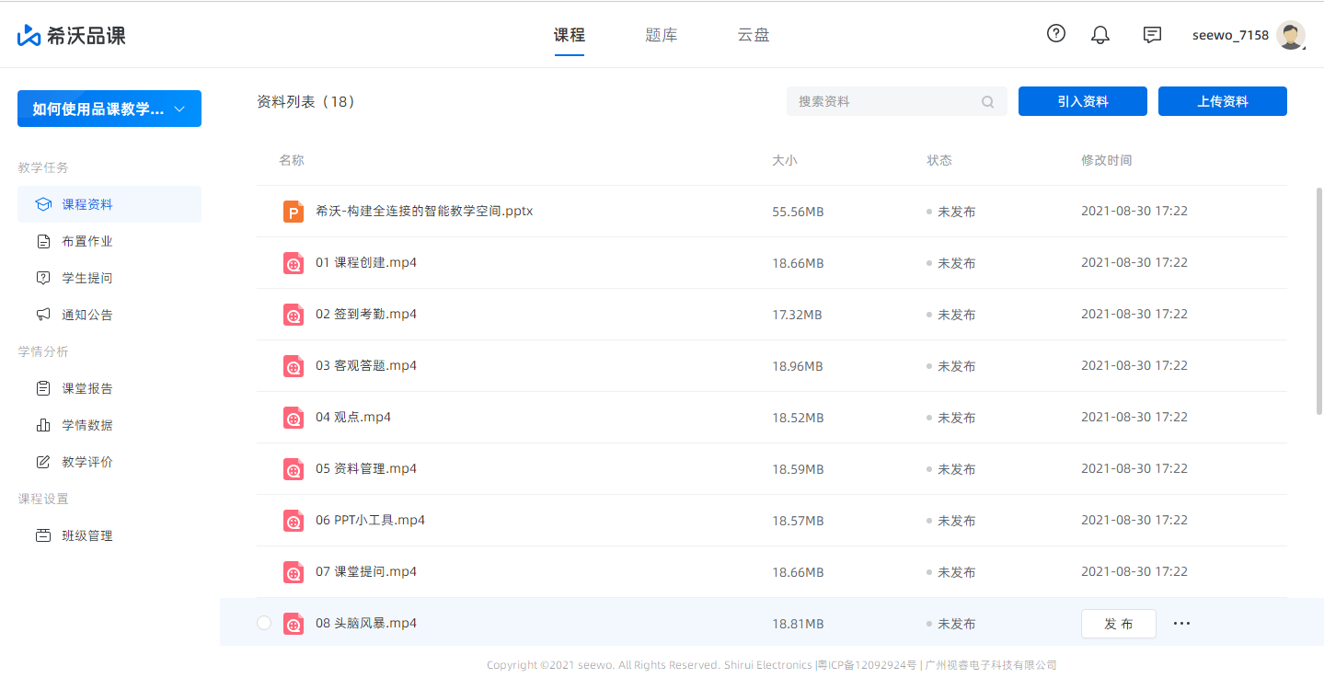Viewport: 1324px width, 678px height.
Task: Open 布置作业 in the sidebar
Action: point(87,241)
